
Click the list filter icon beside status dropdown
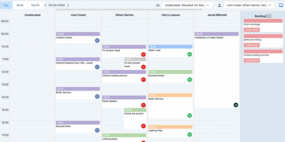(158, 5)
